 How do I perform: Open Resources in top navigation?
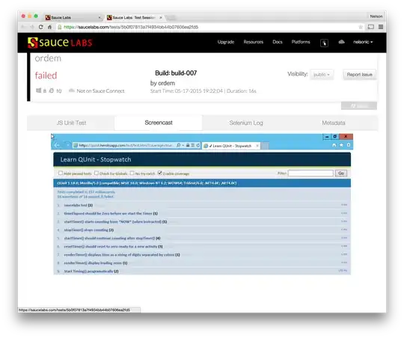click(x=254, y=42)
